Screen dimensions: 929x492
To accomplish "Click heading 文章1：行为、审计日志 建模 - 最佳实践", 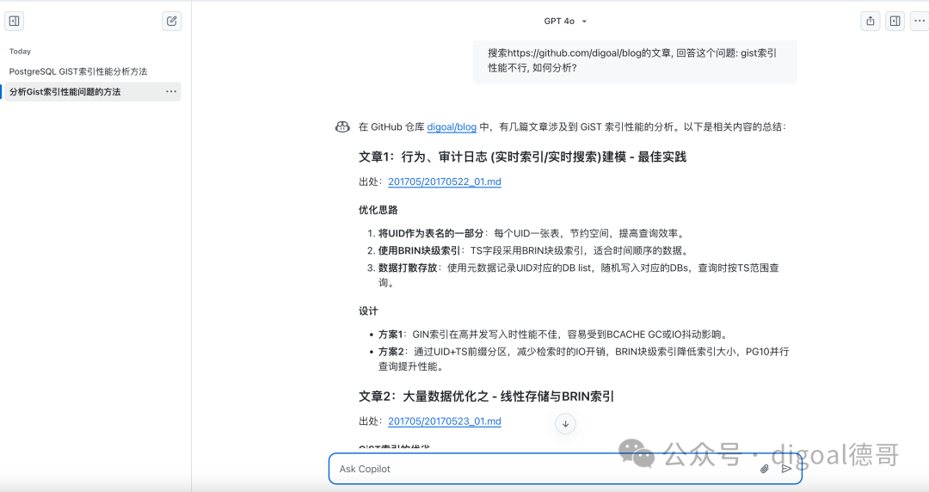I will point(522,157).
